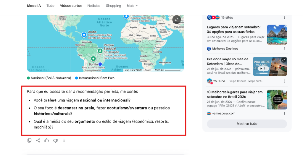Click the Aruba label on map
Viewport: 303px width, 155px height.
click(x=92, y=32)
